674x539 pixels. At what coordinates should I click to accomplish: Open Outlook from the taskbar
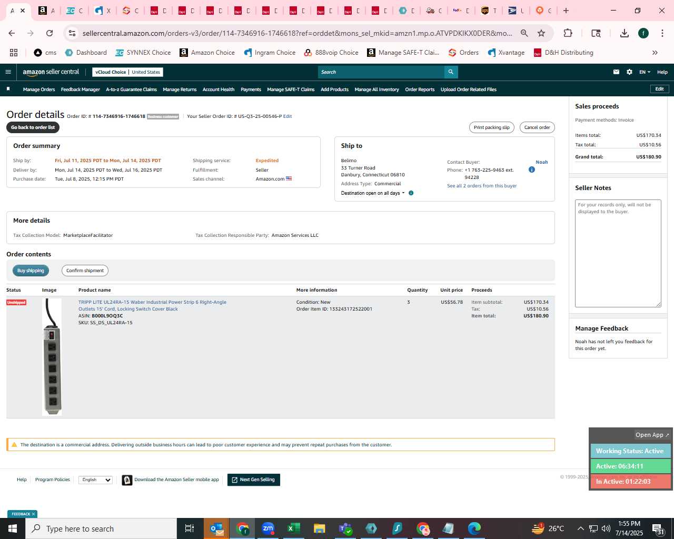coord(216,528)
